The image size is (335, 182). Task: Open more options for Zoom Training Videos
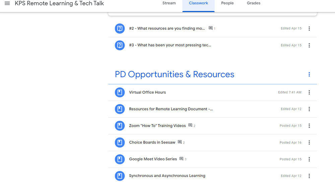(309, 126)
